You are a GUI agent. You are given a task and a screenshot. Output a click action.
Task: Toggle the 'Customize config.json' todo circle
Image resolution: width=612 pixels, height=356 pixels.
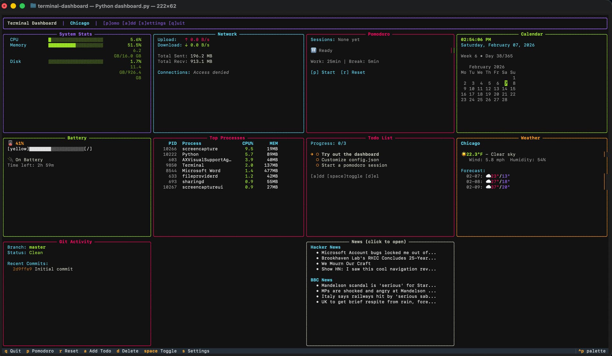[317, 160]
